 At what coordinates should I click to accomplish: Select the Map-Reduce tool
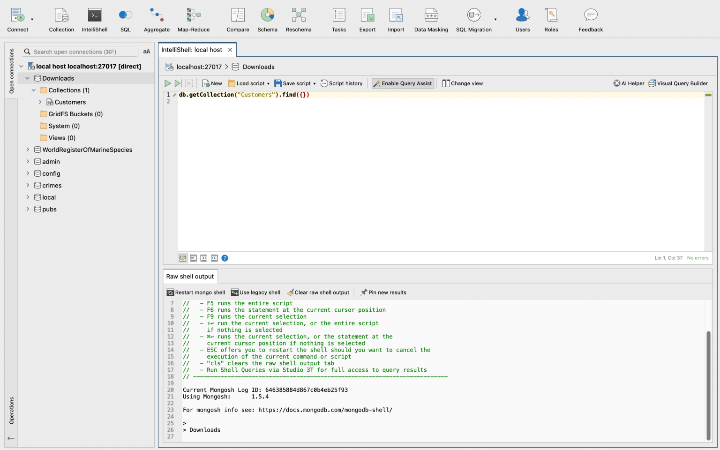[x=194, y=19]
